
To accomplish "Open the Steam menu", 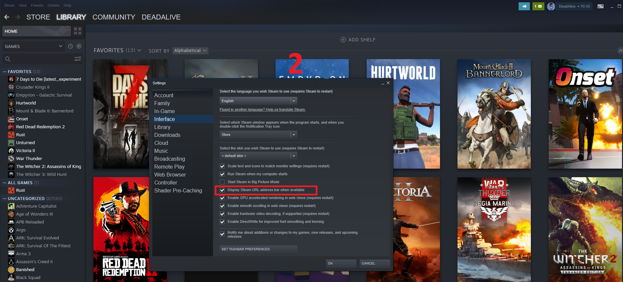I will [9, 5].
